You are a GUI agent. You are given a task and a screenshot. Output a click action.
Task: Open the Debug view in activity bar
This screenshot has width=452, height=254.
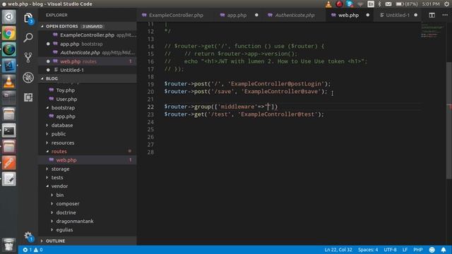coord(28,78)
